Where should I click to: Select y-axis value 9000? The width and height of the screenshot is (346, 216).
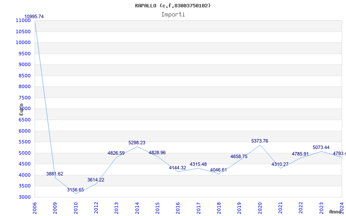(x=25, y=64)
